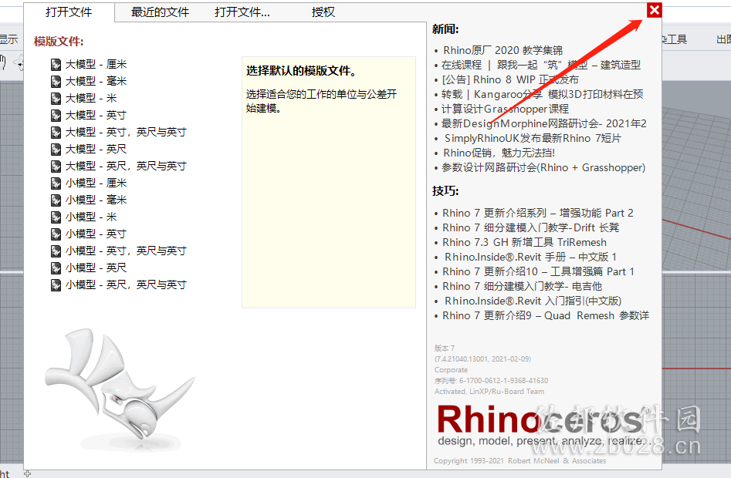Click the icon beside 大模型 - 英寸

(x=56, y=116)
